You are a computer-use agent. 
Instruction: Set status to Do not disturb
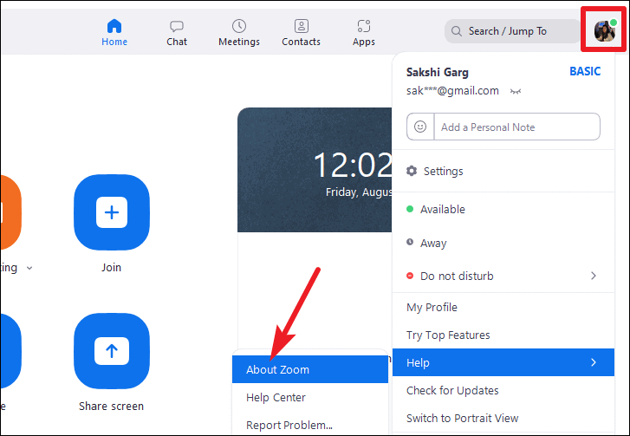503,276
